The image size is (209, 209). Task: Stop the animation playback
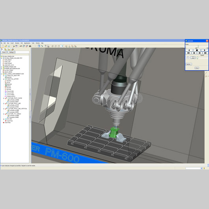197,50
